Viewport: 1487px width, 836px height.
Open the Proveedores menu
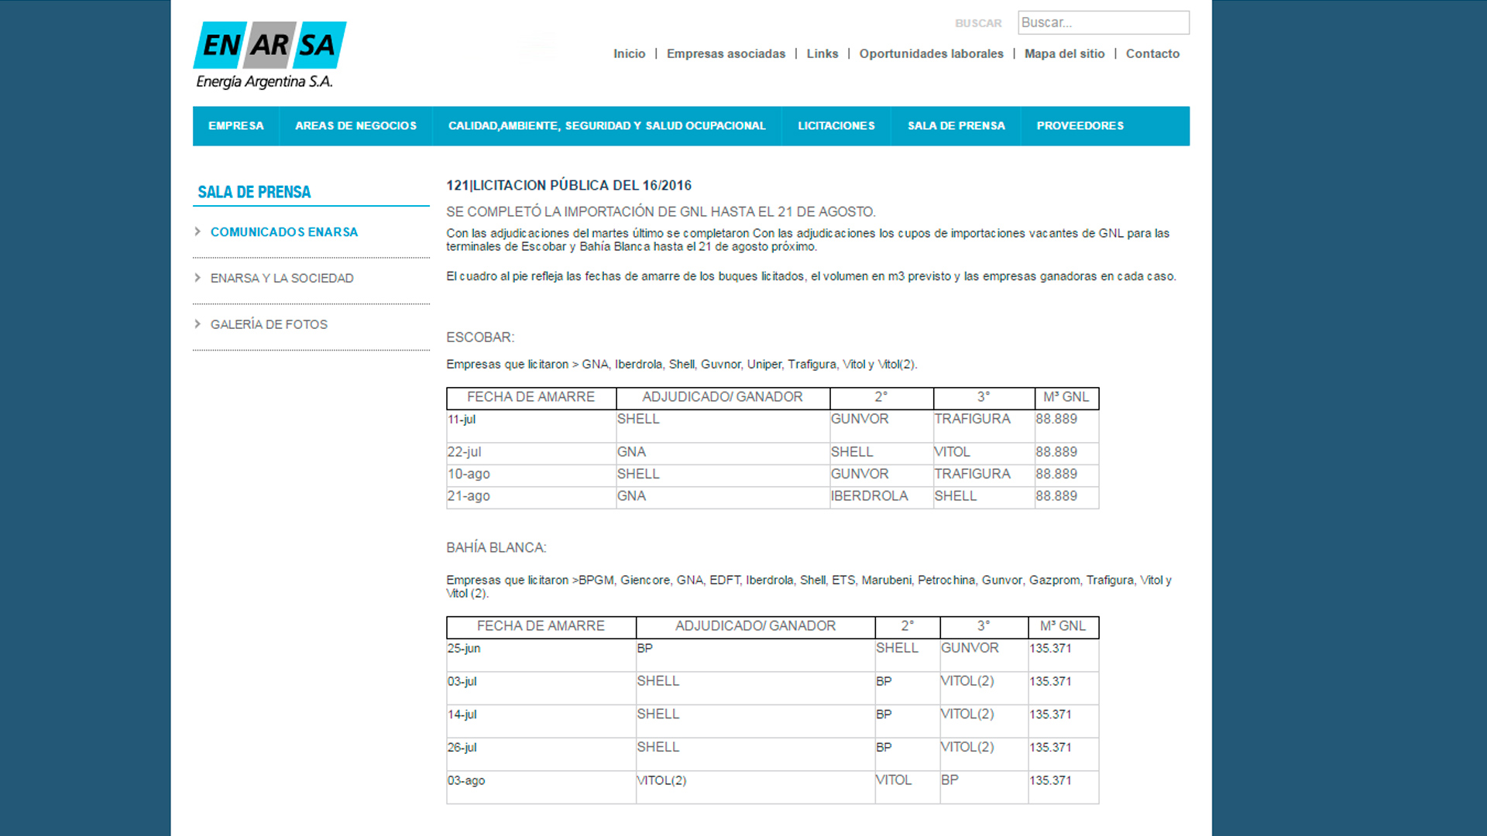coord(1080,126)
